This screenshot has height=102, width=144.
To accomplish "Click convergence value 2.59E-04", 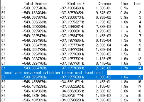I will click(x=103, y=45).
